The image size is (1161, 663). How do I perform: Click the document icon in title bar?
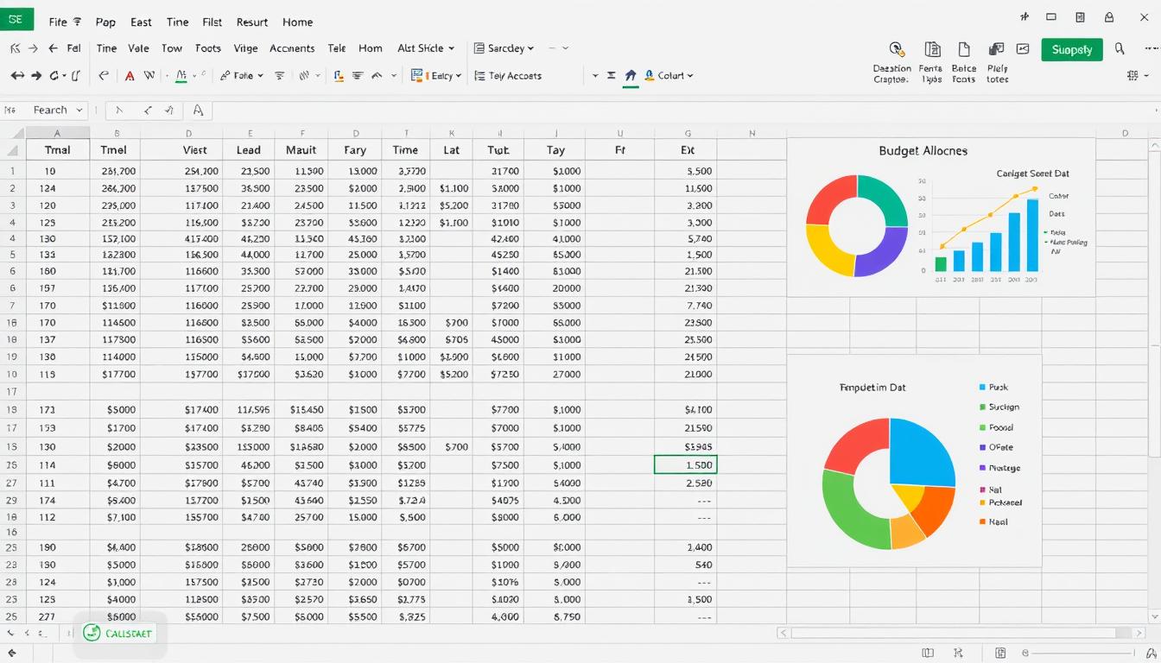click(x=1080, y=16)
